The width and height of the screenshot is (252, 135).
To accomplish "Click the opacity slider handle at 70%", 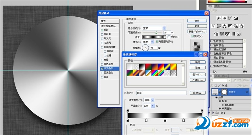I will tap(156, 32).
